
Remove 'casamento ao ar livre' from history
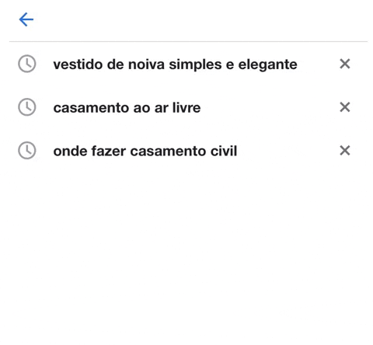click(x=345, y=107)
